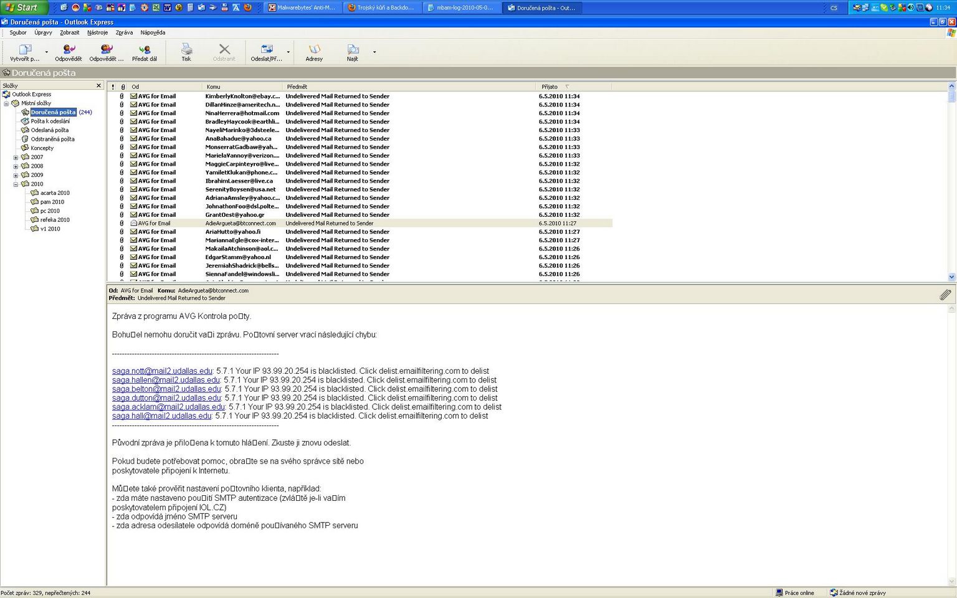The image size is (957, 598).
Task: Open the Zobrazit menu
Action: (70, 32)
